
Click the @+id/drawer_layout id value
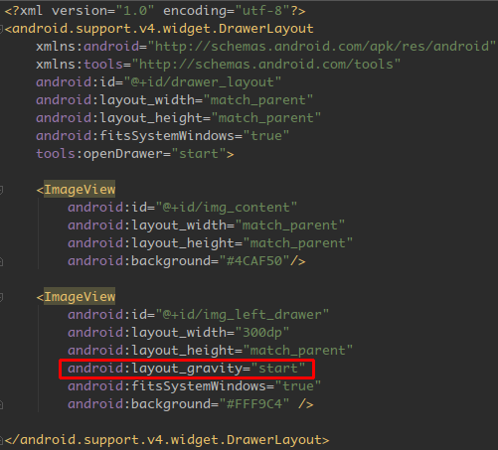pyautogui.click(x=203, y=82)
